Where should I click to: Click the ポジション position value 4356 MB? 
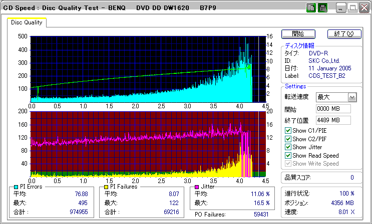(342, 203)
